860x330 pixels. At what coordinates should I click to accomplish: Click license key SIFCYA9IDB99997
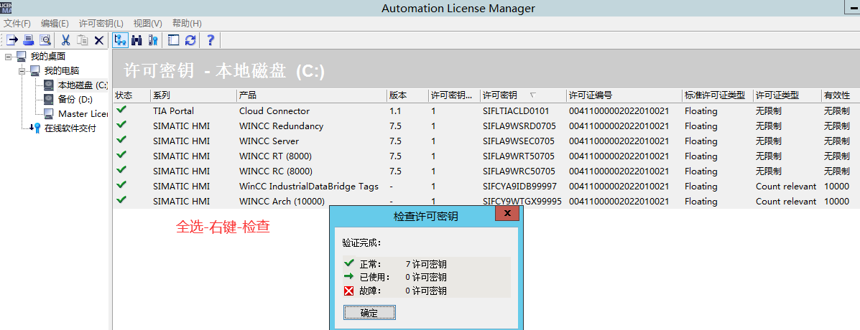pyautogui.click(x=520, y=186)
